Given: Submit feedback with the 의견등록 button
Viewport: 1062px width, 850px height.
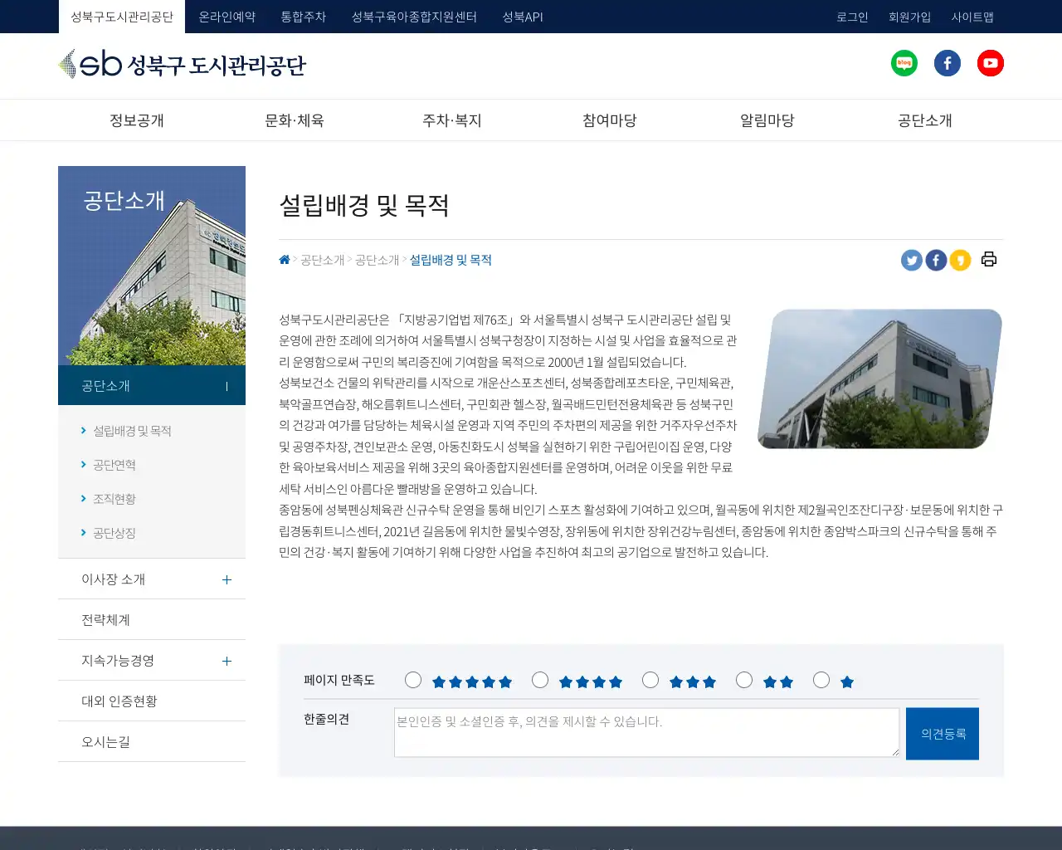Looking at the screenshot, I should (x=943, y=733).
